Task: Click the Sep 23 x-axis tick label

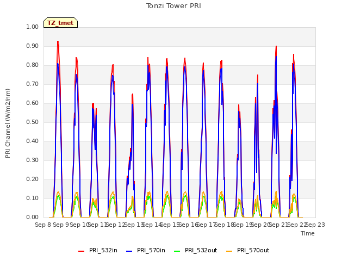Action: (315, 225)
